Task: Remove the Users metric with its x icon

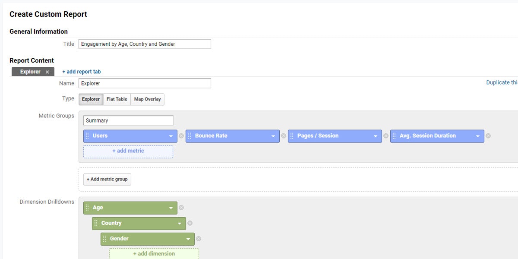Action: pos(181,136)
